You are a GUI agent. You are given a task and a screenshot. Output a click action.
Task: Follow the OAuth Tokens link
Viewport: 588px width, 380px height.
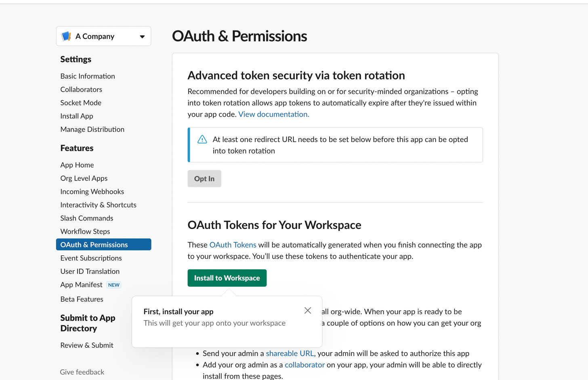(x=233, y=245)
